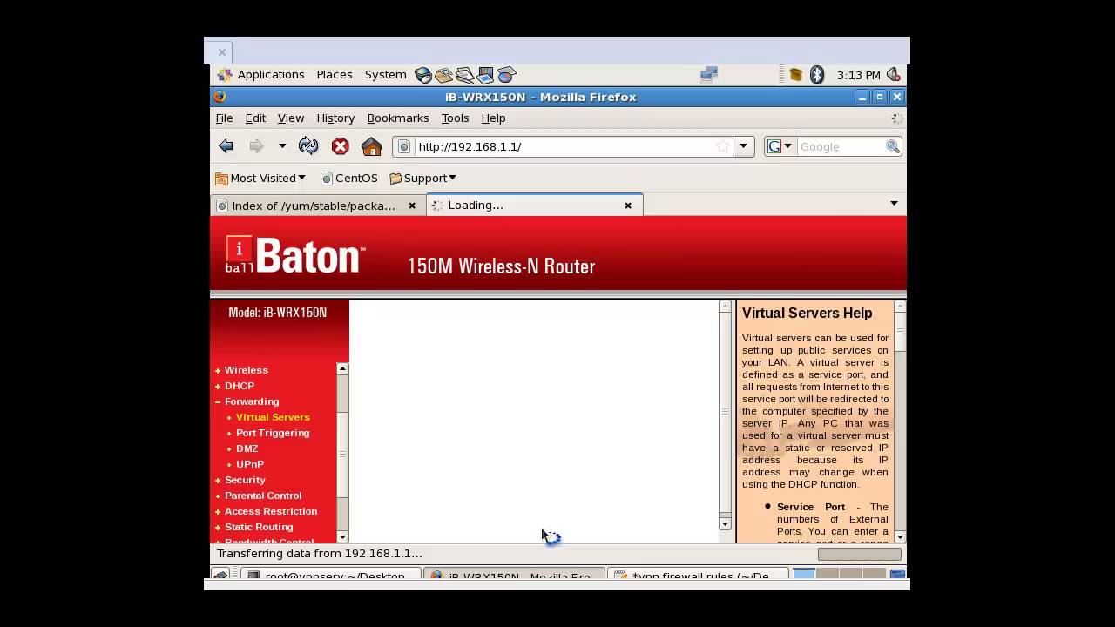Image resolution: width=1115 pixels, height=627 pixels.
Task: Close the Loading tab
Action: [x=628, y=206]
